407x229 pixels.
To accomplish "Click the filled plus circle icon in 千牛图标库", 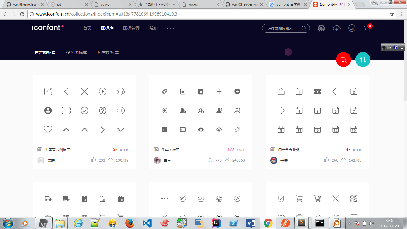I will pyautogui.click(x=237, y=91).
